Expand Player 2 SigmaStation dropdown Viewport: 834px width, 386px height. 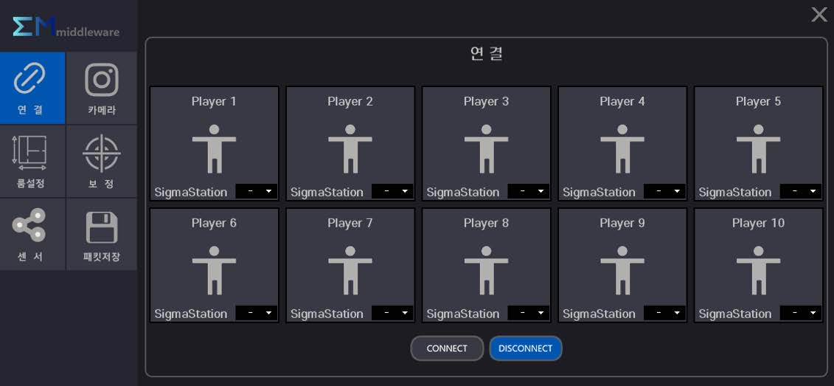[392, 191]
